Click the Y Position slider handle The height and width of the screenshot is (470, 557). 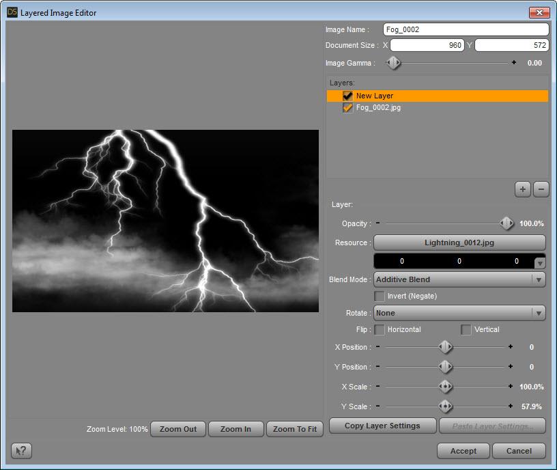tap(445, 367)
